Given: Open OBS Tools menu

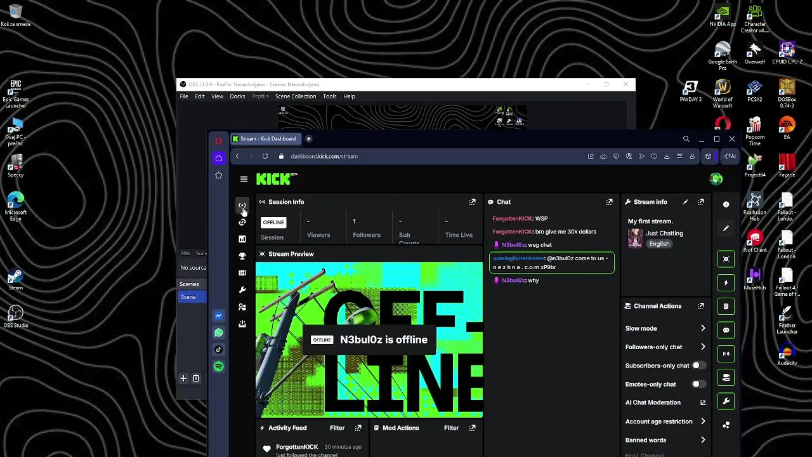Looking at the screenshot, I should click(x=329, y=96).
